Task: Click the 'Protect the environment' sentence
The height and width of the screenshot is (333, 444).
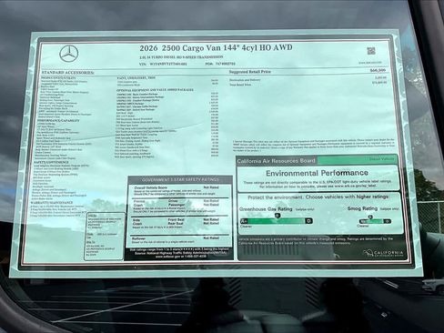Action: click(x=318, y=197)
